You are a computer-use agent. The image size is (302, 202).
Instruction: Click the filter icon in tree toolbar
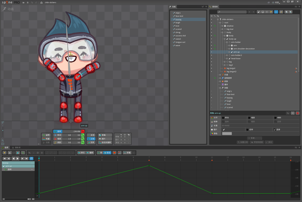pos(271,12)
